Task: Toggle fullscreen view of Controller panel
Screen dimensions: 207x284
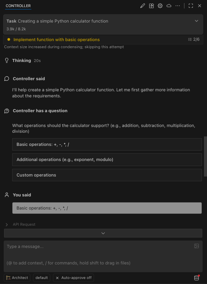Action: tap(191, 6)
